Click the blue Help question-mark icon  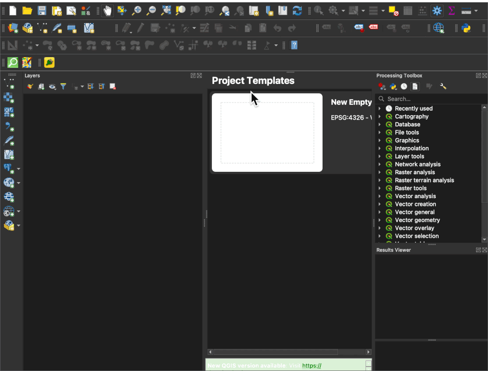point(294,45)
